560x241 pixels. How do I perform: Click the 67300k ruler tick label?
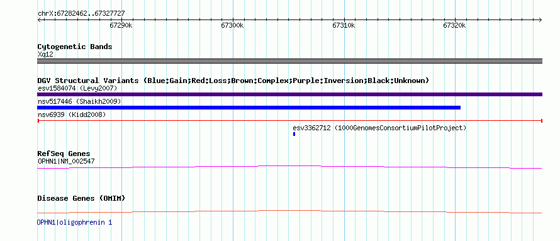(x=233, y=26)
